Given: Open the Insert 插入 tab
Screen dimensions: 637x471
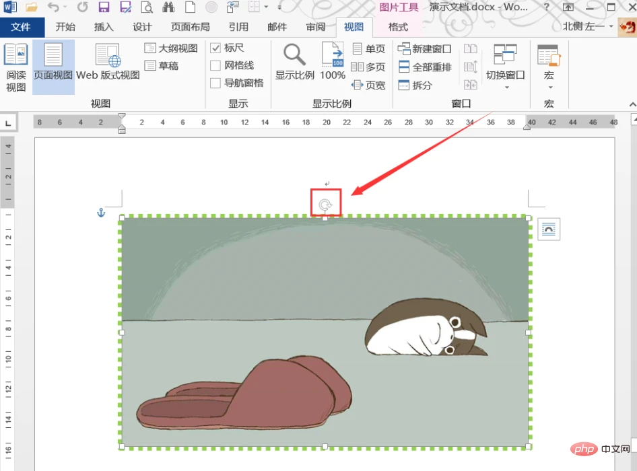Looking at the screenshot, I should tap(104, 27).
